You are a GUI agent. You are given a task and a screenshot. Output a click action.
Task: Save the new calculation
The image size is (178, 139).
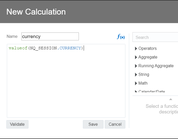click(93, 124)
